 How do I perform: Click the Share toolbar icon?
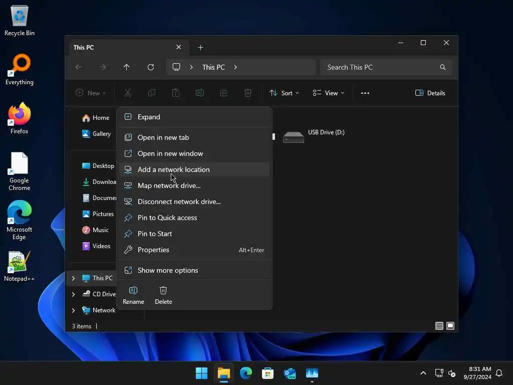[224, 93]
